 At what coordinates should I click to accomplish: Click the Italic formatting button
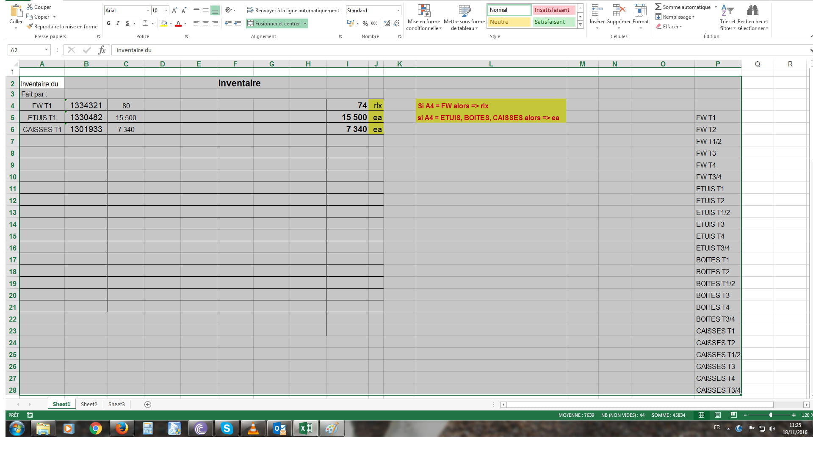coord(118,24)
